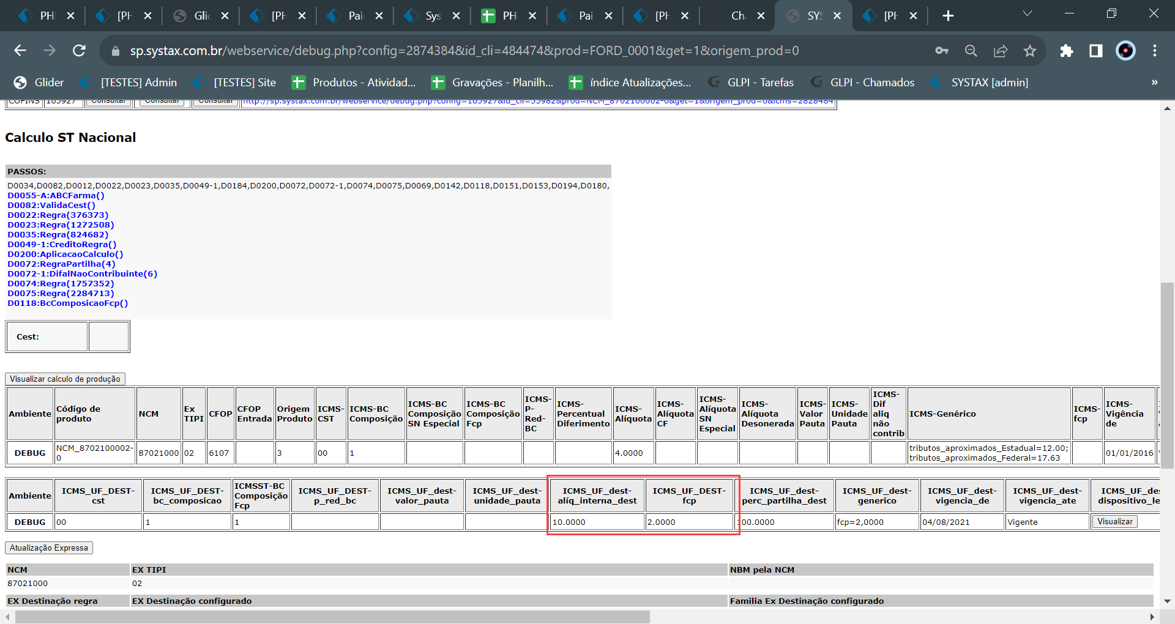Open SYSTAX [admin] bookmark

coord(979,83)
